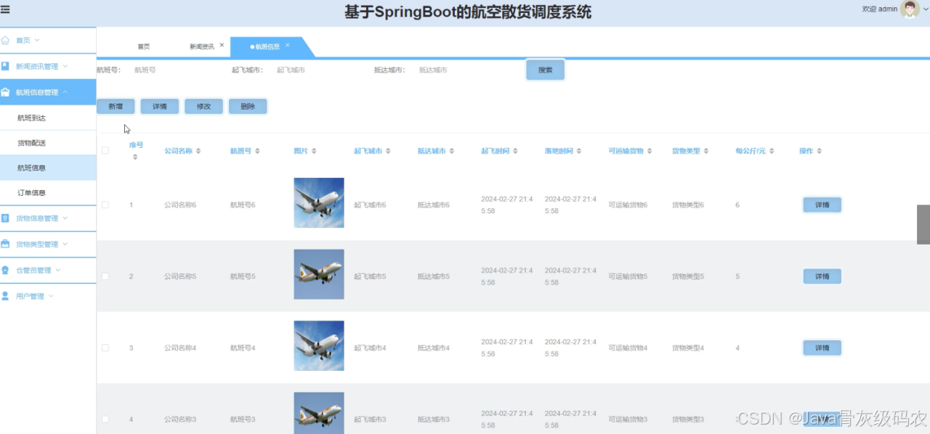Sort by 起飞城市 column arrows
The height and width of the screenshot is (434, 930).
(x=388, y=151)
